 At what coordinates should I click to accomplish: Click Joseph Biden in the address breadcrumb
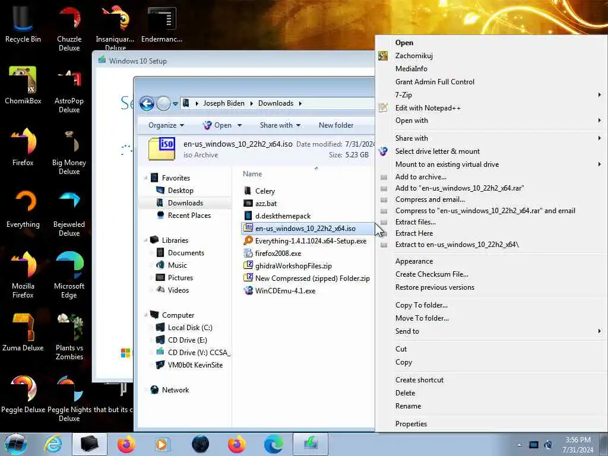tap(224, 103)
